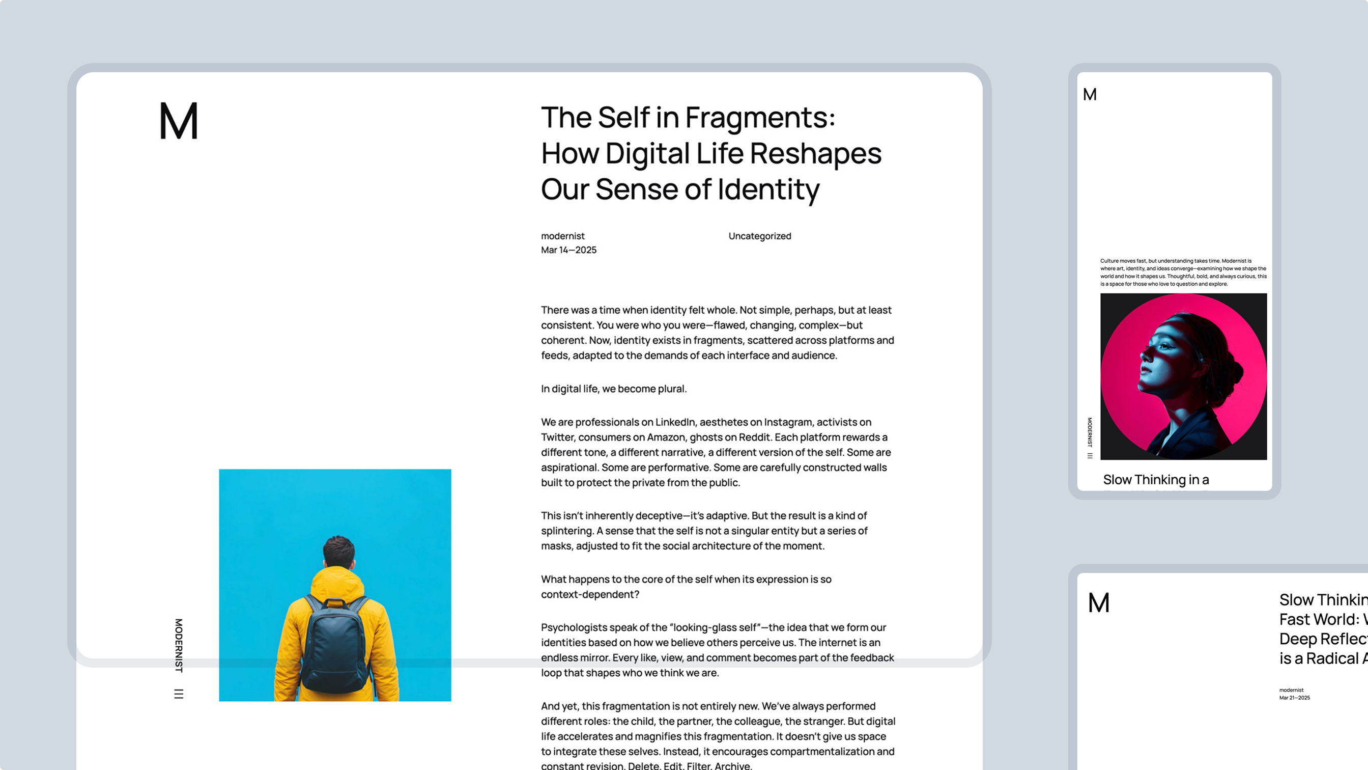
Task: Open the Uncategorized category link
Action: pyautogui.click(x=759, y=236)
